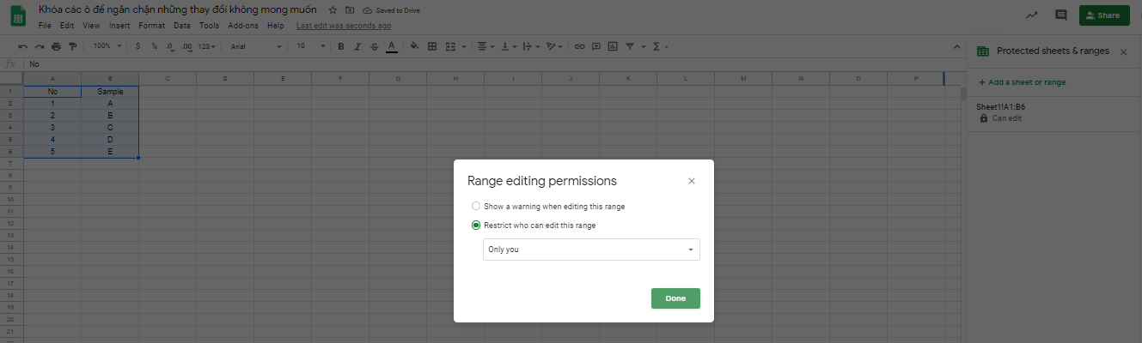Select 'Show a warning when editing this range'
The height and width of the screenshot is (343, 1142).
[476, 207]
